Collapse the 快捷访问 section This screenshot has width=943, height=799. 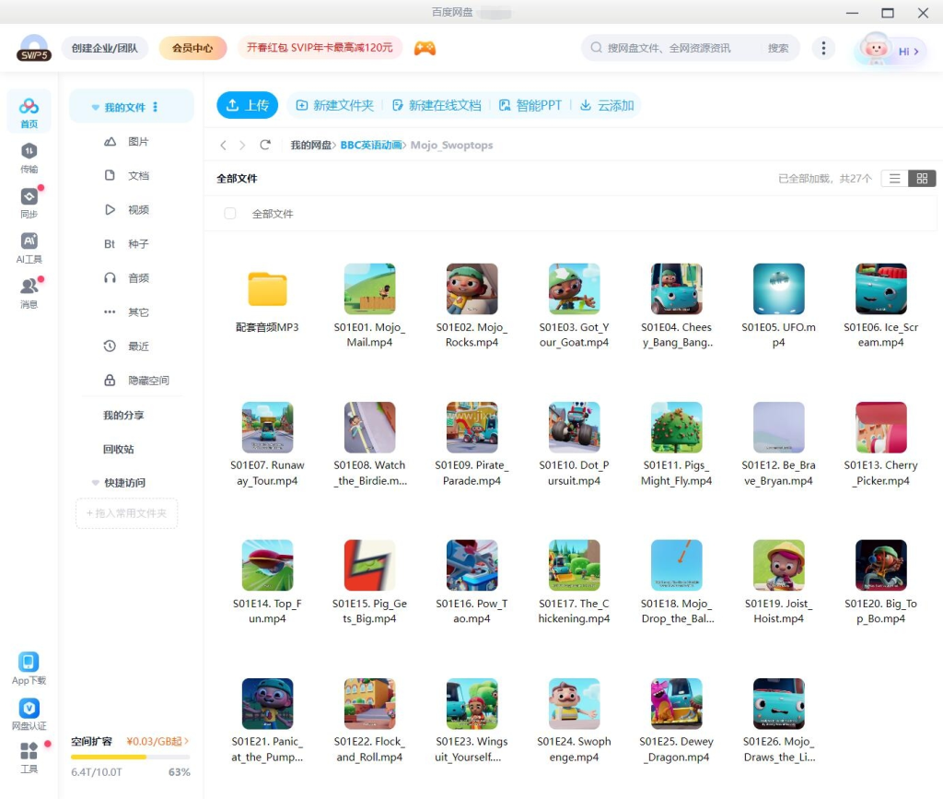click(x=96, y=483)
